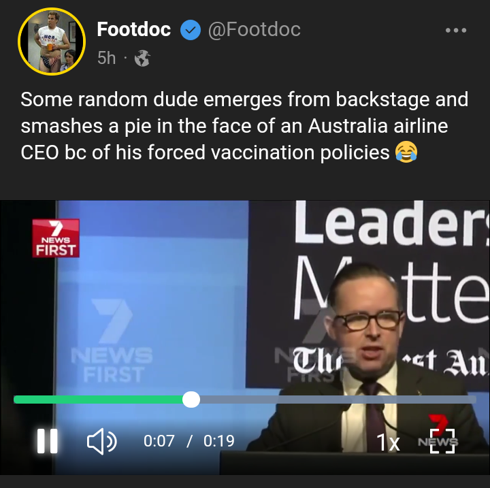Click the white seek bar thumb
490x488 pixels.
[191, 400]
